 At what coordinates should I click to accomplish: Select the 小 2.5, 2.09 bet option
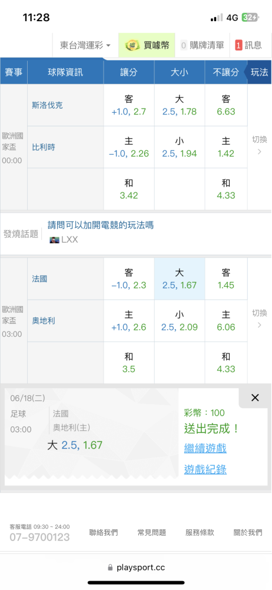coord(180,320)
